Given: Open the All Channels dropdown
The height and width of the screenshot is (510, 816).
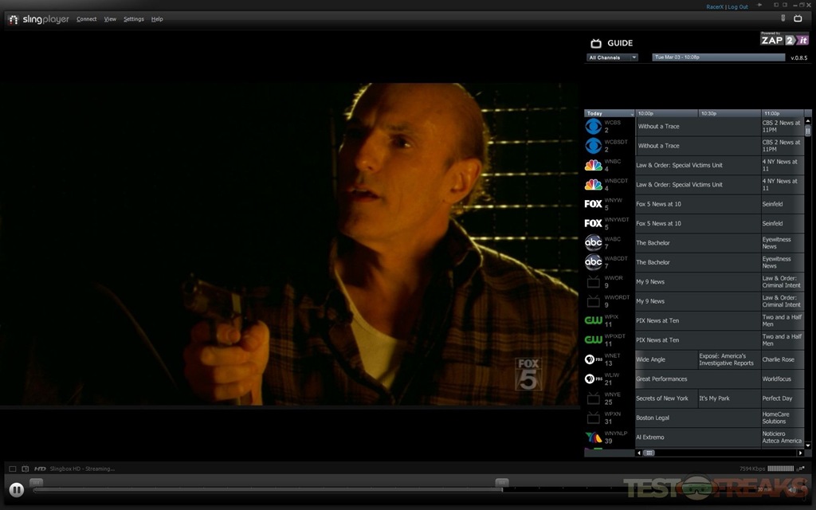Looking at the screenshot, I should point(613,57).
